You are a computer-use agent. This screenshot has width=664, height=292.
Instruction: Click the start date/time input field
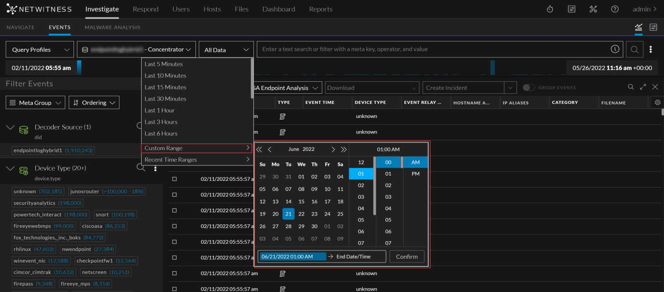pos(292,257)
